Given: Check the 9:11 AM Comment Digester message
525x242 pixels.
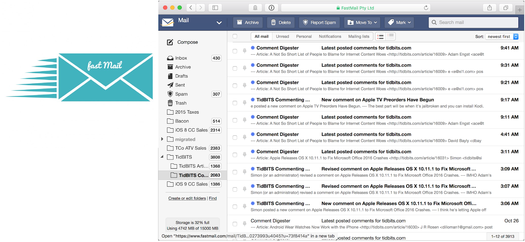Looking at the screenshot, I should [x=235, y=121].
